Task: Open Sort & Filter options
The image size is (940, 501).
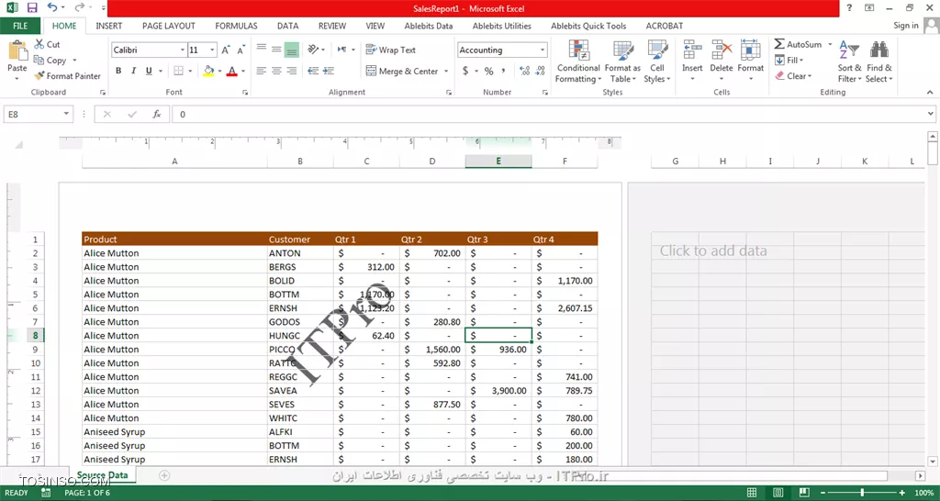Action: point(849,61)
